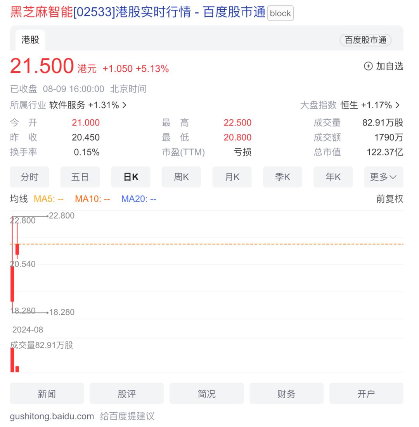This screenshot has width=419, height=427.
Task: Click the MA10 moving average label
Action: 92,199
